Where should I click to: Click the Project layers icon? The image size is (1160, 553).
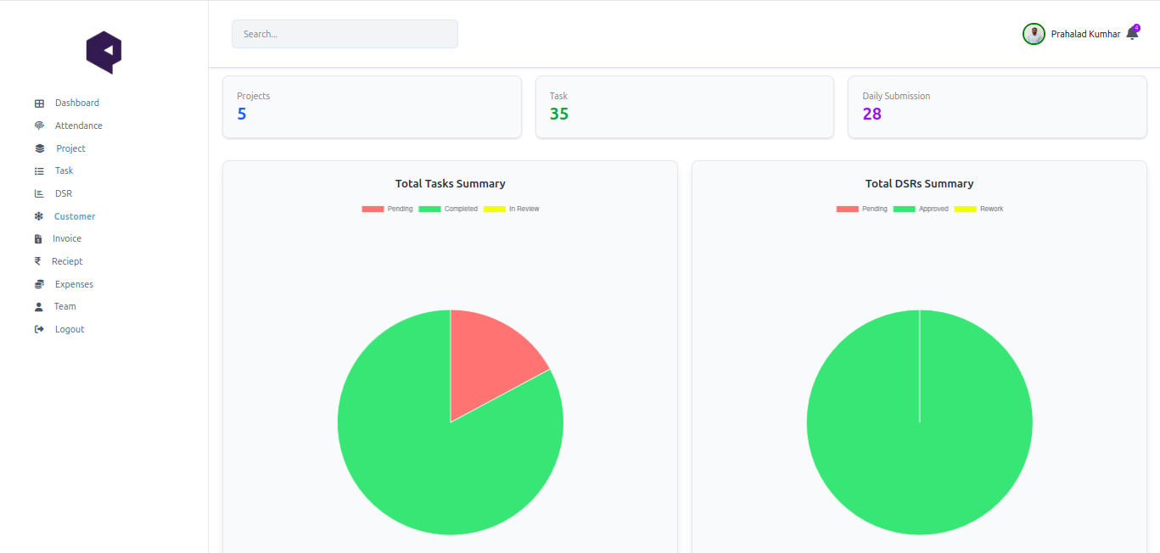pyautogui.click(x=40, y=148)
